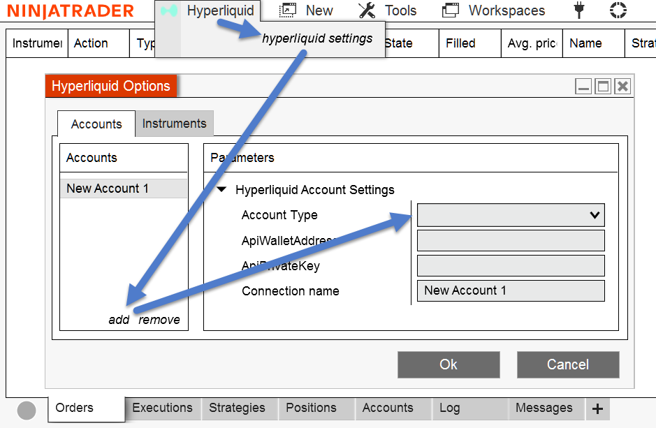Screen dimensions: 656x428
Task: Collapse Hyperliquid Account Settings section
Action: (x=221, y=190)
